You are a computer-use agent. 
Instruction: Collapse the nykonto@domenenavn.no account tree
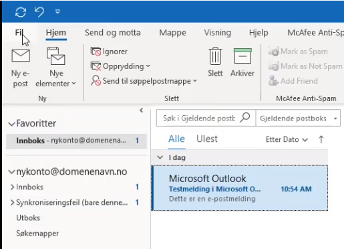coord(11,172)
